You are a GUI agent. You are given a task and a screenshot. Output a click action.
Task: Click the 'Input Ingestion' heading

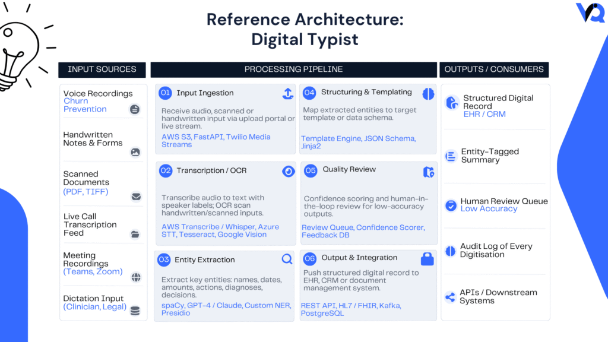click(x=205, y=93)
